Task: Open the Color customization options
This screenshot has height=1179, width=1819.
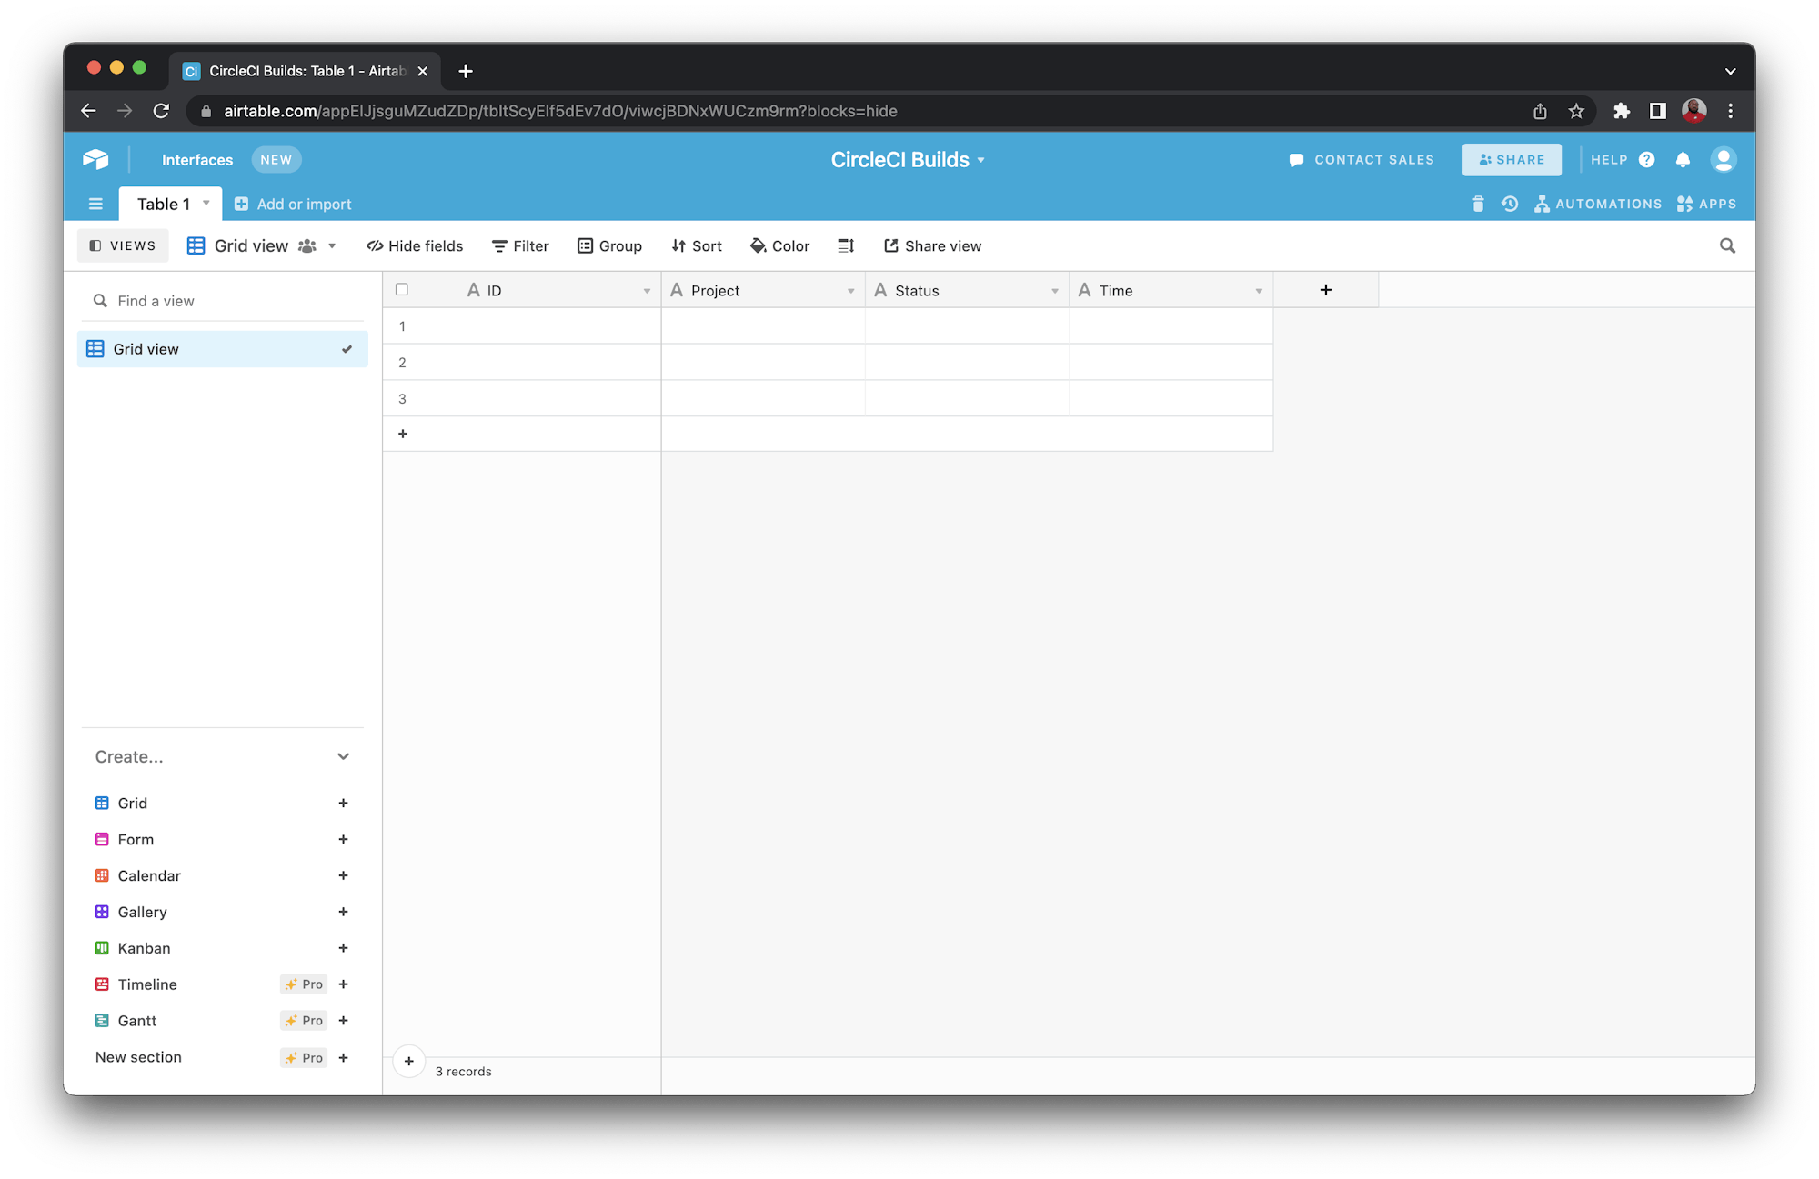Action: pos(779,245)
